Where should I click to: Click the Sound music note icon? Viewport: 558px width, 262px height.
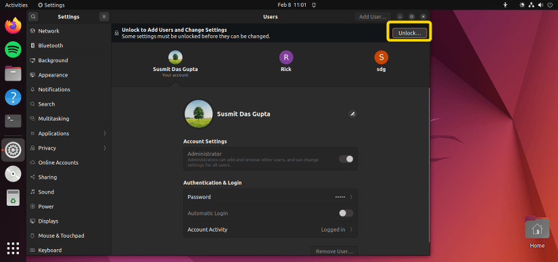coord(32,192)
